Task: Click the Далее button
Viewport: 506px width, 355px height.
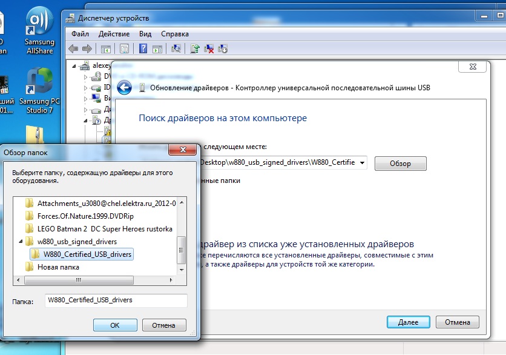Action: click(x=408, y=322)
